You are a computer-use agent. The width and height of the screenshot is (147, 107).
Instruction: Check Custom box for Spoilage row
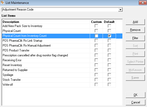coord(96,75)
